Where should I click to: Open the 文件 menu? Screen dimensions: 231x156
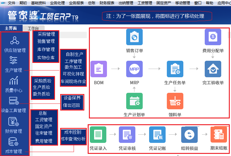tap(12, 3)
